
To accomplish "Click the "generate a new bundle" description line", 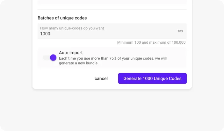I will click(78, 63).
